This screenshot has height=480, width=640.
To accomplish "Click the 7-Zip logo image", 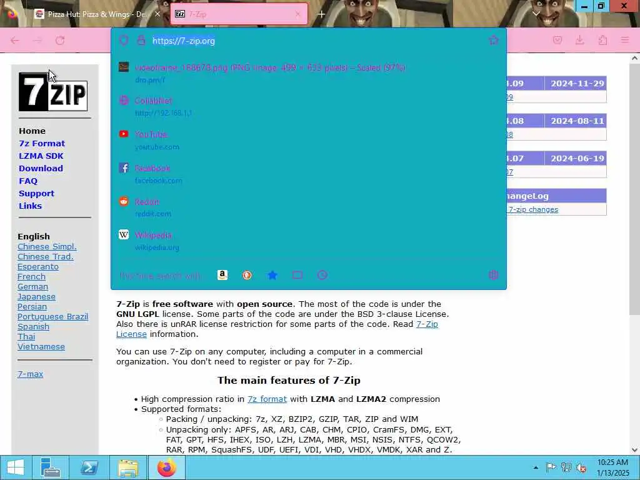I will coord(53,92).
